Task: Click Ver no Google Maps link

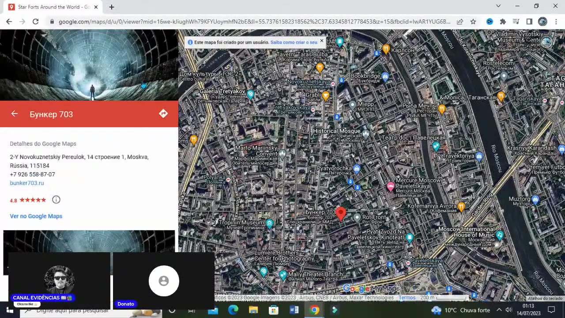Action: tap(36, 216)
